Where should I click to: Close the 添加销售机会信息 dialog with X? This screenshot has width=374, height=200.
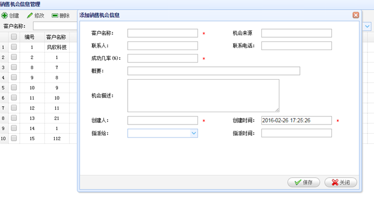356,15
